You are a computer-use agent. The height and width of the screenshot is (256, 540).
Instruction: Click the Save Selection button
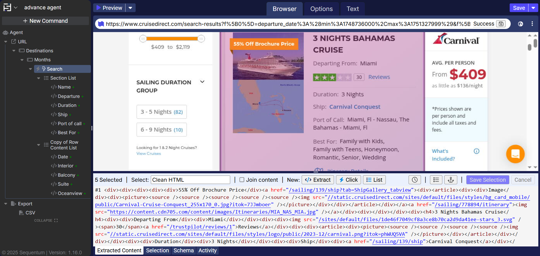(487, 180)
